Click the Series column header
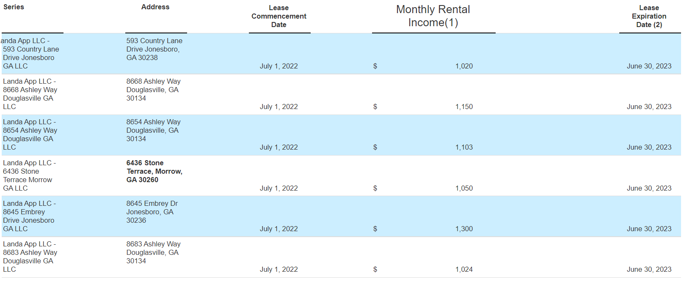Image resolution: width=684 pixels, height=284 pixels. [x=14, y=7]
